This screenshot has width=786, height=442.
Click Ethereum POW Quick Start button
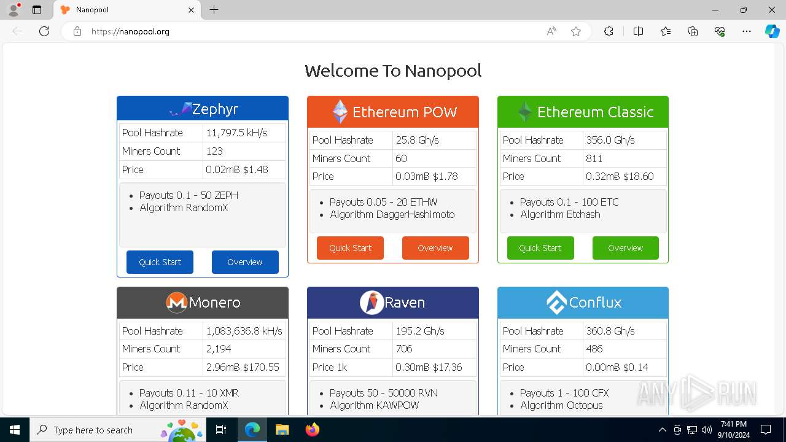point(350,248)
